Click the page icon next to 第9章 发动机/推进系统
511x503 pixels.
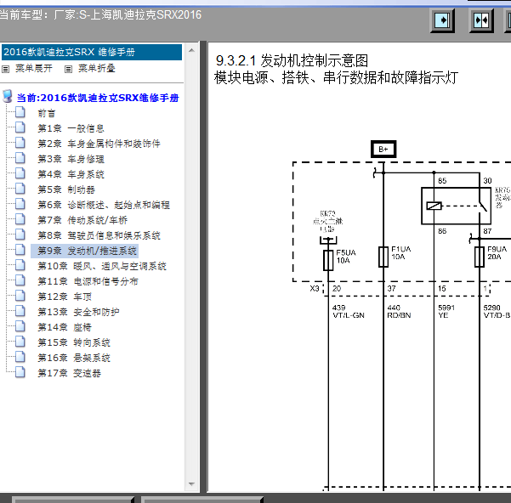(20, 250)
